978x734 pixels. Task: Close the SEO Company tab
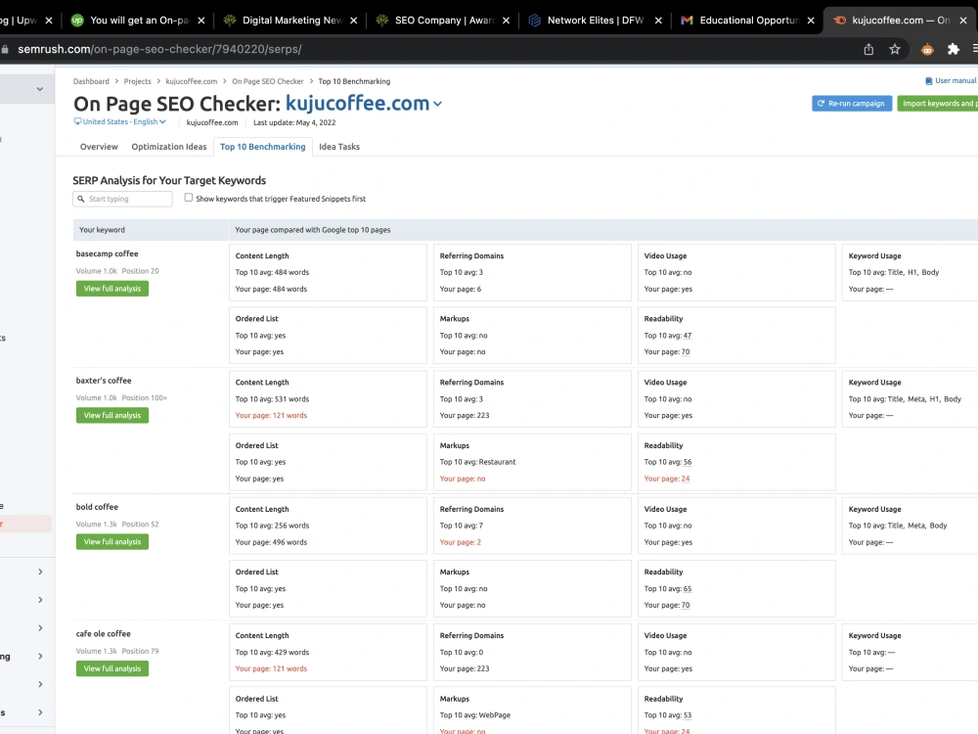point(506,21)
